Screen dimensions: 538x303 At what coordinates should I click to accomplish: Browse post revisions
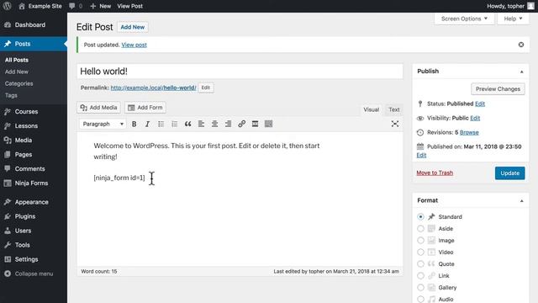469,132
